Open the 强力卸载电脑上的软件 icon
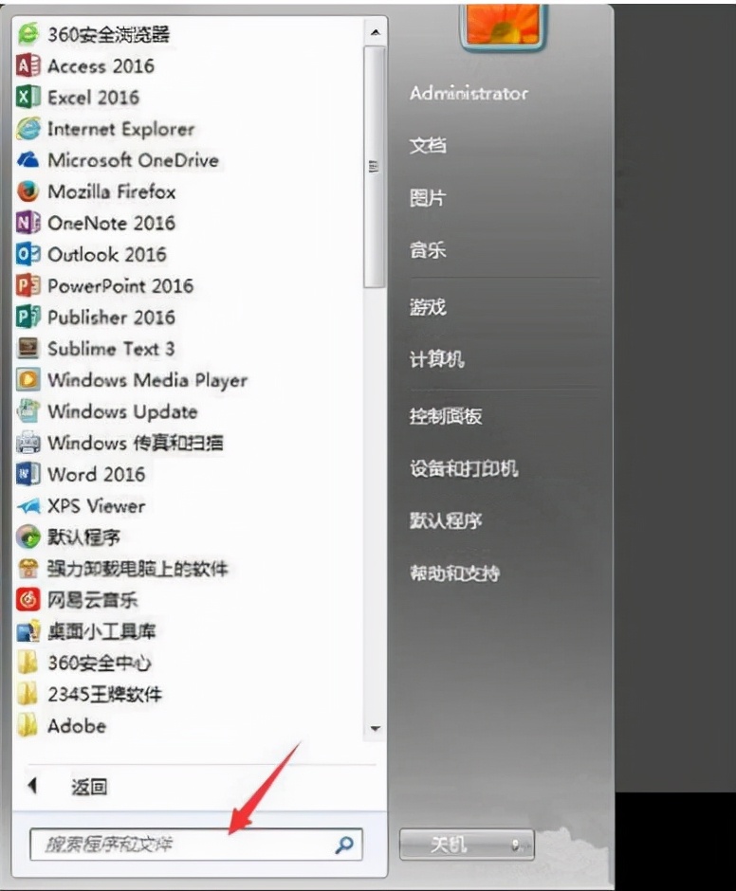 28,568
